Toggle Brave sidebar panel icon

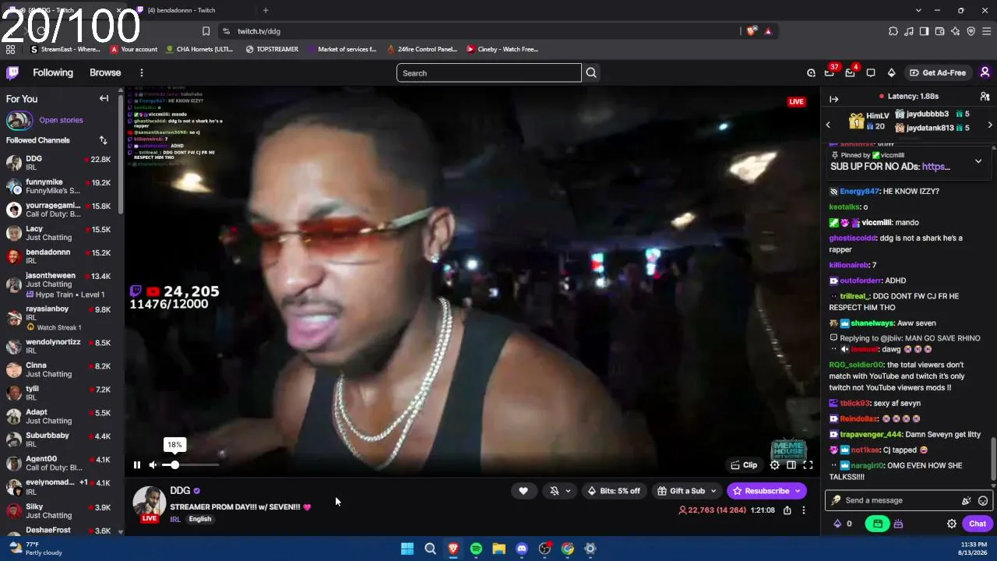(x=925, y=31)
